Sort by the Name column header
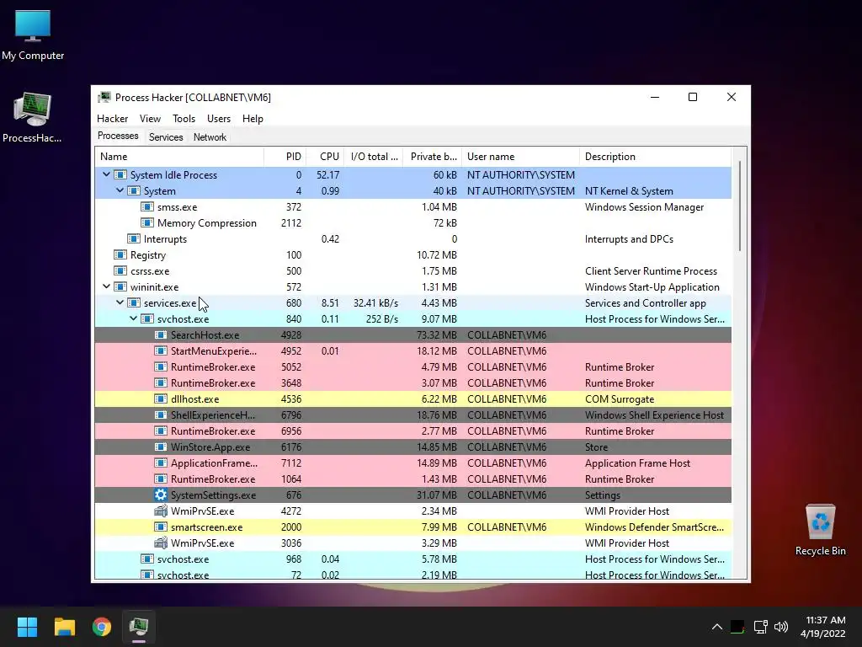Screen dimensions: 862x647 click(179, 156)
